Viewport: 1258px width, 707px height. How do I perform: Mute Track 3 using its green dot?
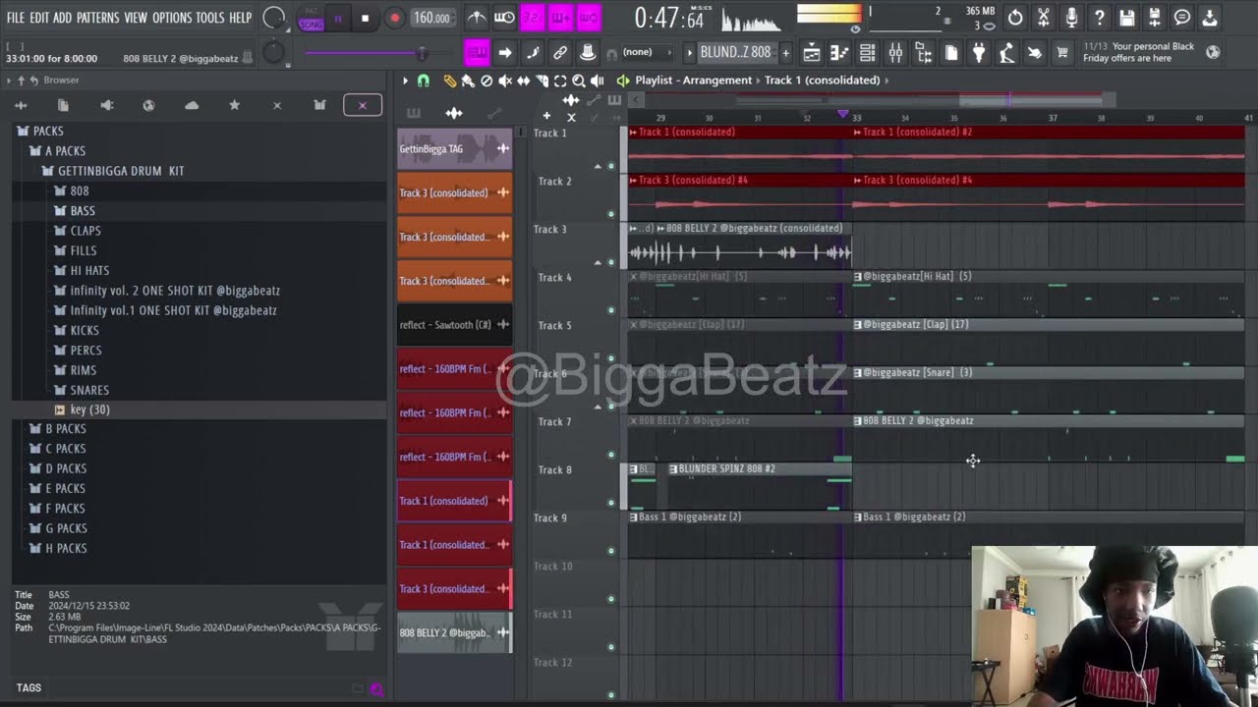(610, 262)
